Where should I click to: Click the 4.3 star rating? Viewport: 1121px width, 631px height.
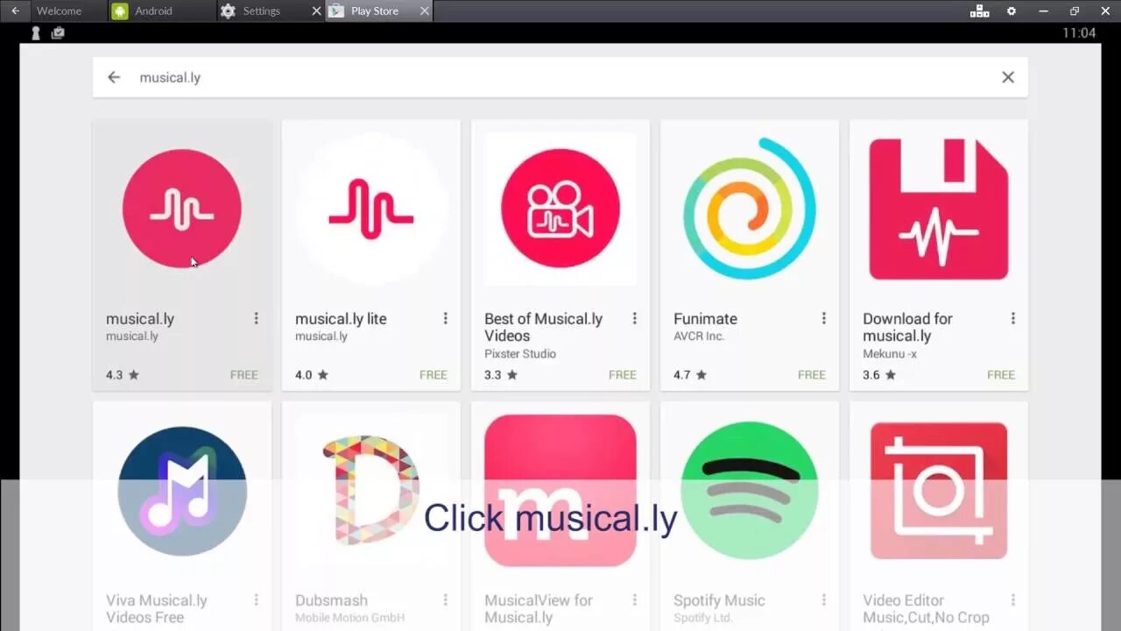pyautogui.click(x=123, y=374)
